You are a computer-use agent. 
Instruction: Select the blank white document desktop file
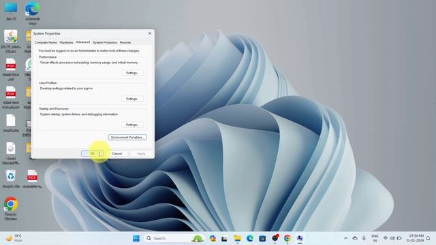[x=11, y=122]
